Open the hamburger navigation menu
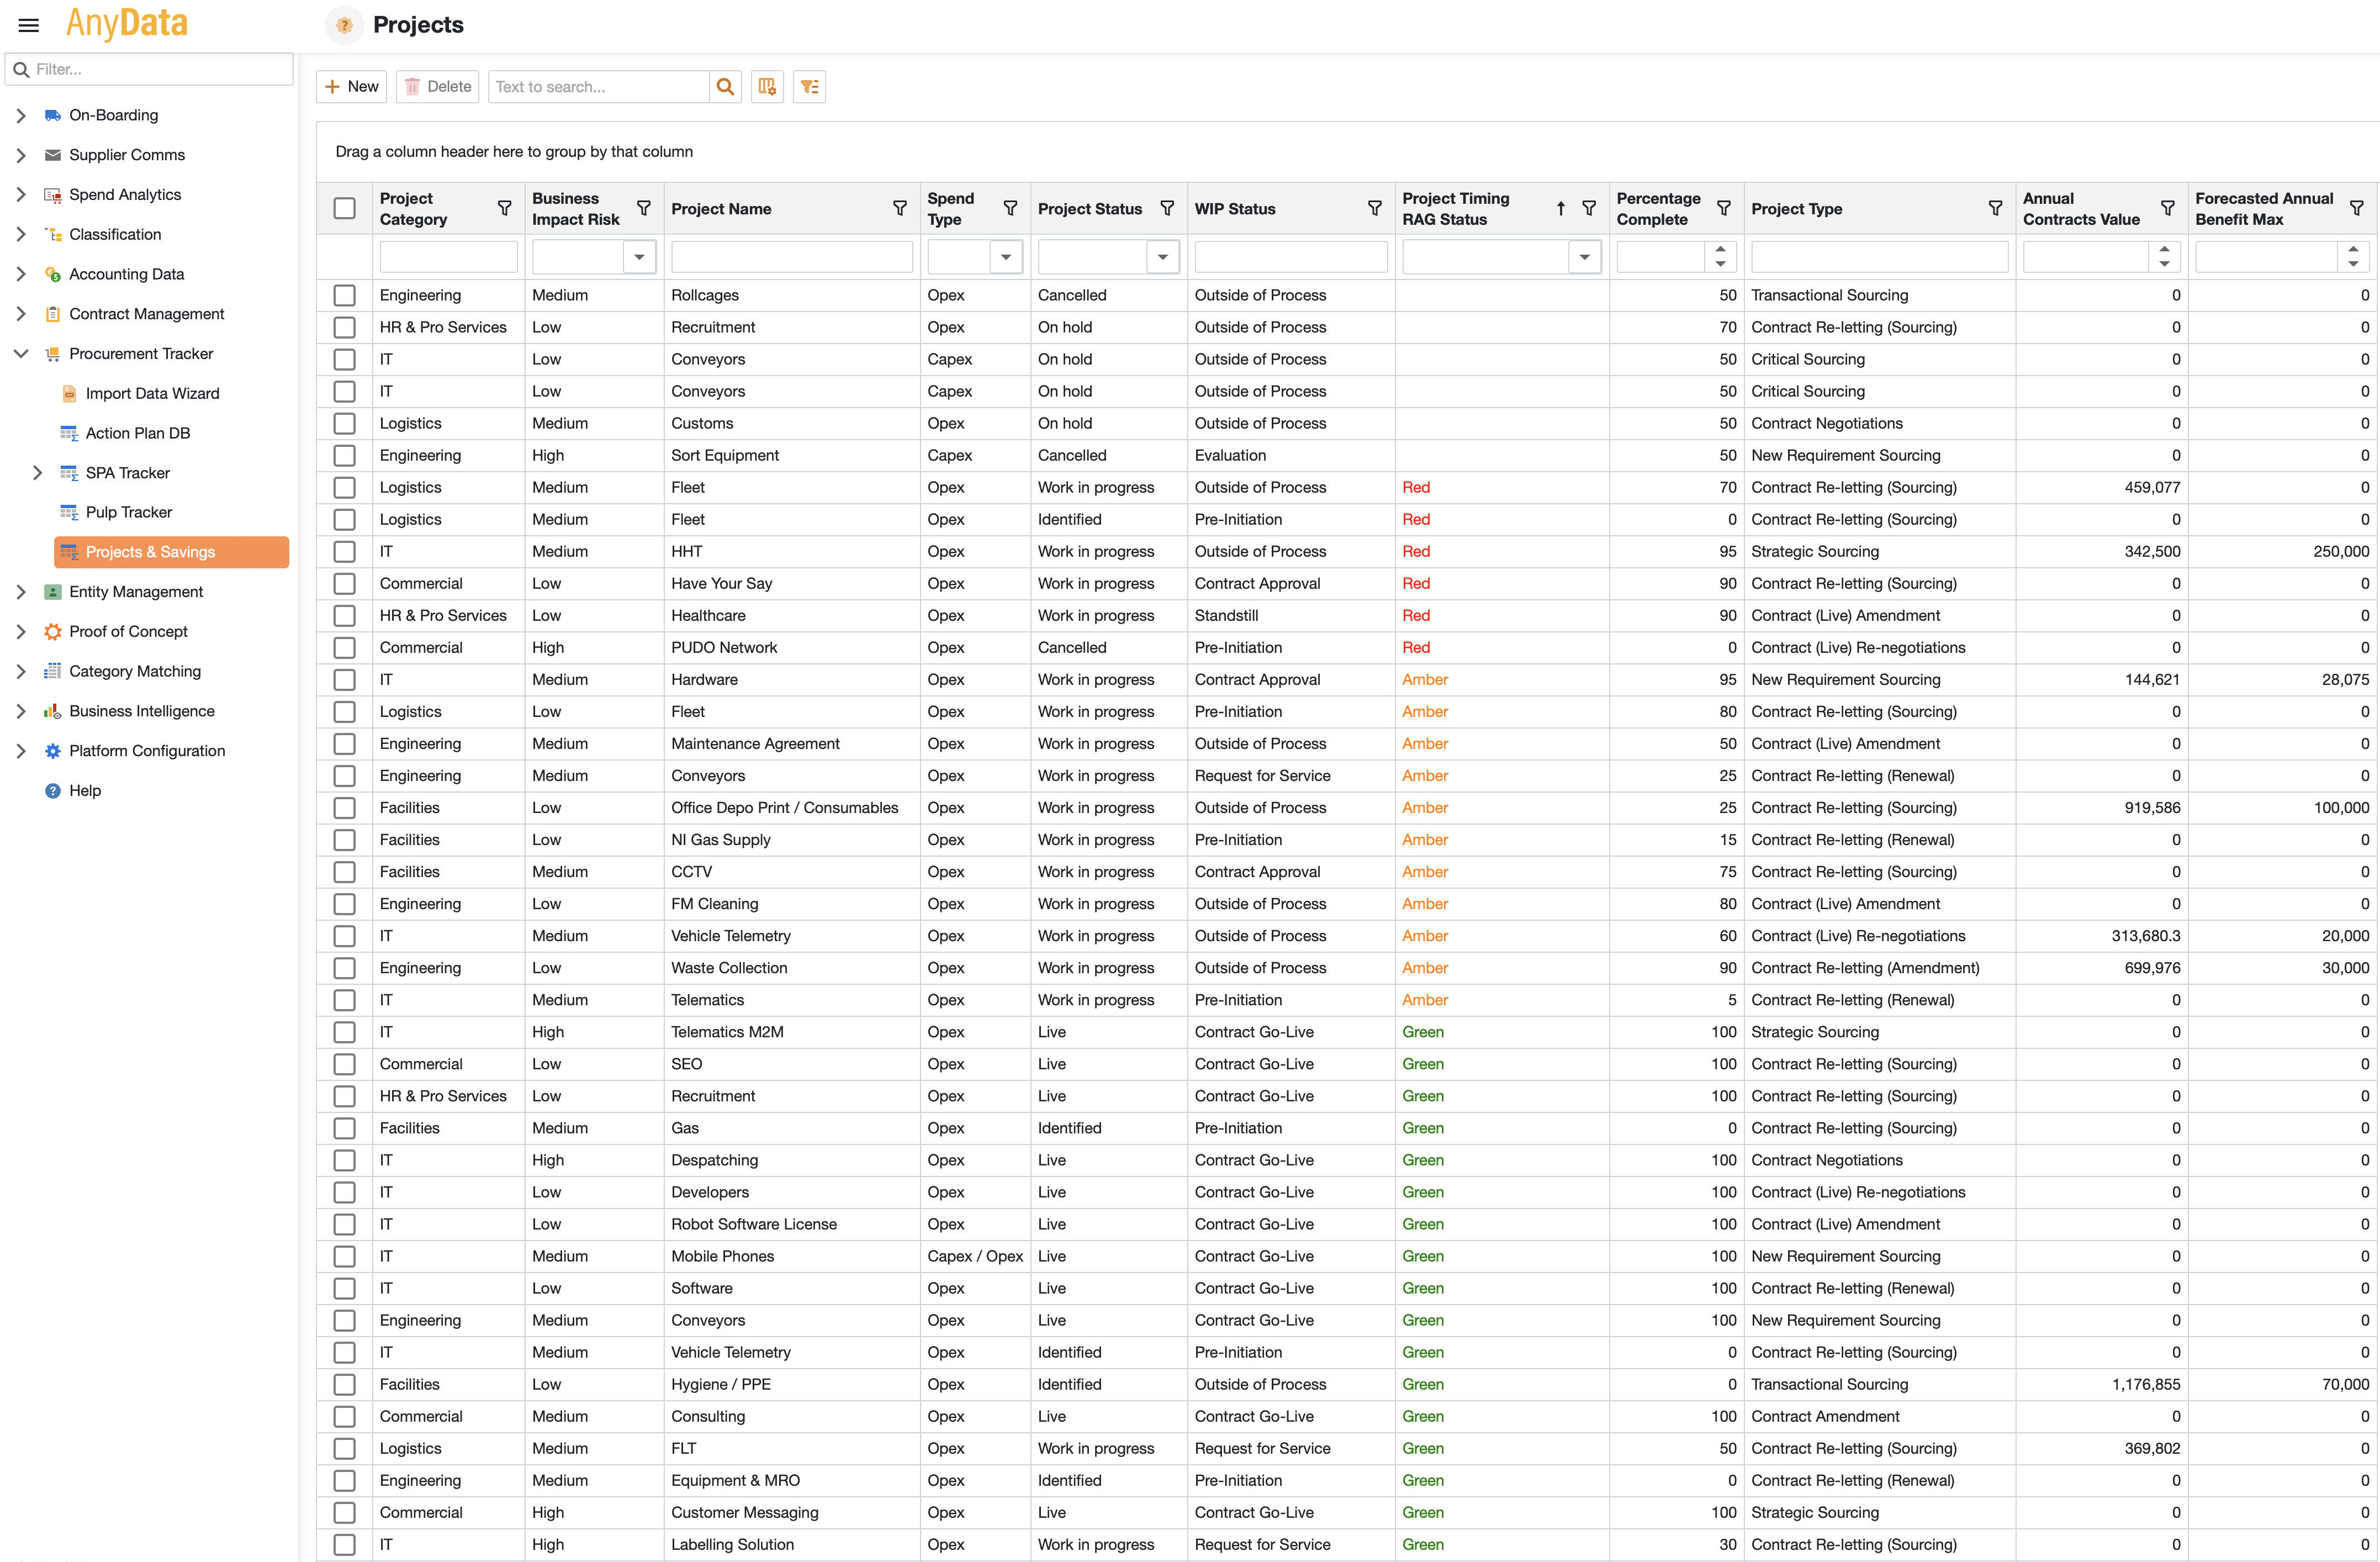 [x=28, y=25]
